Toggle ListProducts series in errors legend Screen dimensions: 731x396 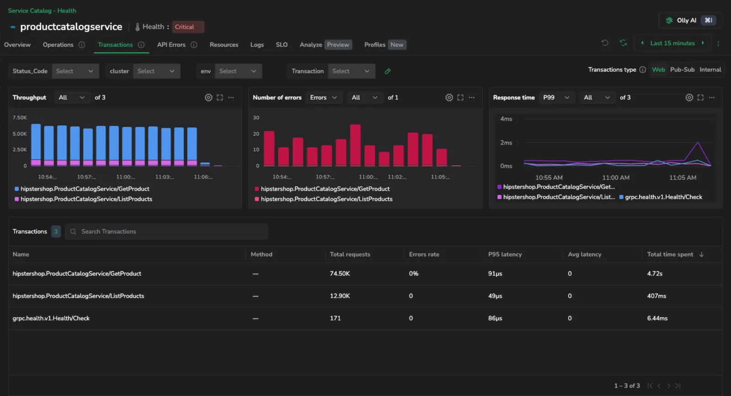pos(323,199)
